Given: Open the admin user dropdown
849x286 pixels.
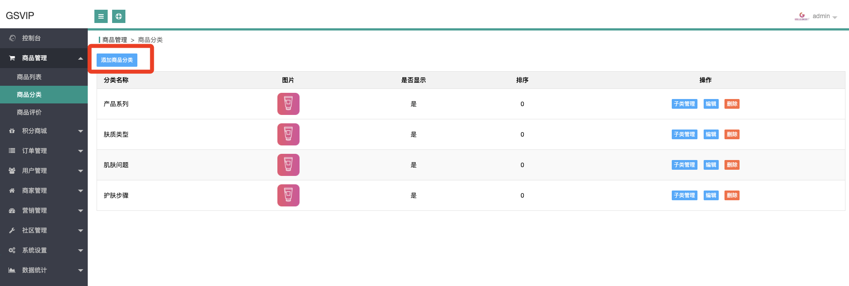Looking at the screenshot, I should click(x=825, y=16).
